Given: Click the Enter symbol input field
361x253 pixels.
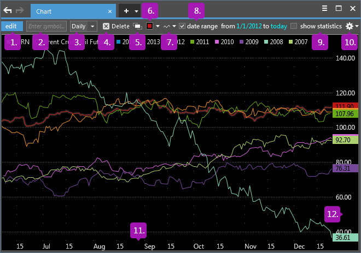Looking at the screenshot, I should (46, 26).
